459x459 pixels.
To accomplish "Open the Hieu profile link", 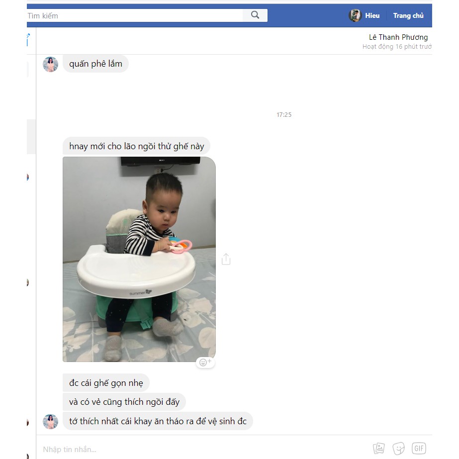I will (372, 15).
